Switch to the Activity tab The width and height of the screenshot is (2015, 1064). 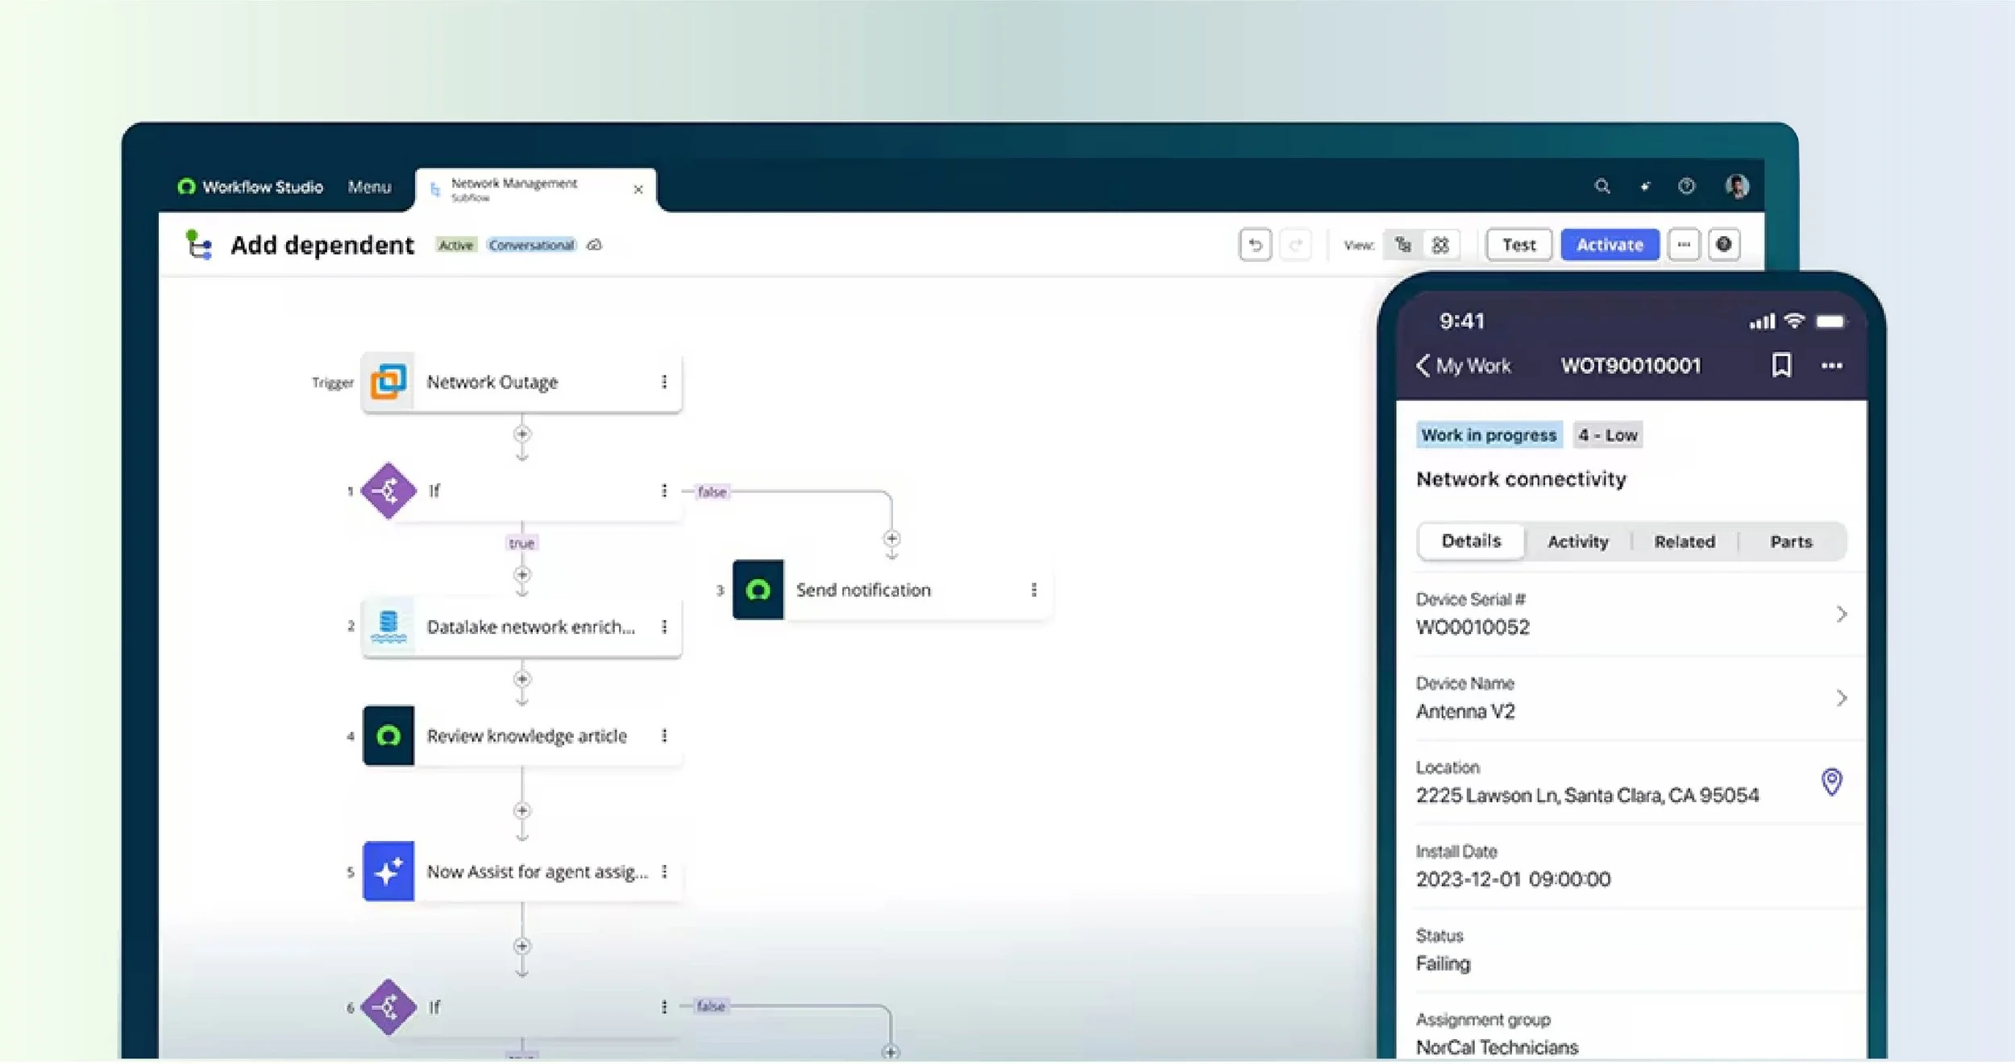tap(1577, 542)
